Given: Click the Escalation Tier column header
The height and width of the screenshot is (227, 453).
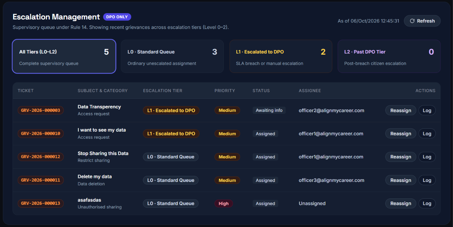Looking at the screenshot, I should point(163,91).
